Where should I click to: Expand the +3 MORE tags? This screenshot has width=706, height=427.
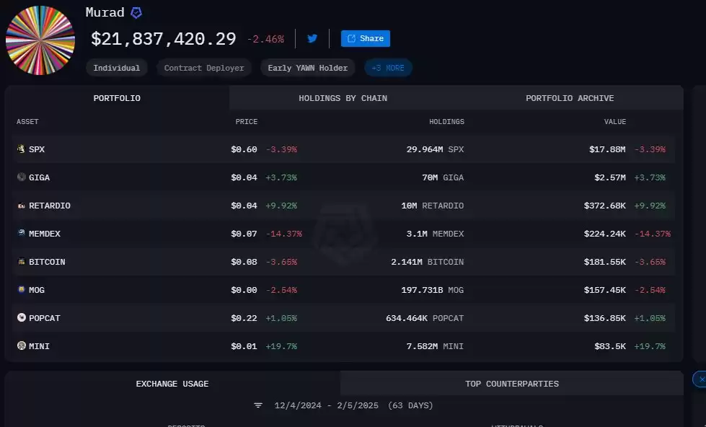click(x=388, y=68)
